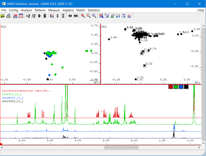Image resolution: width=206 pixels, height=156 pixels.
Task: Click the magnifier zoom-in plus icon
Action: [x=83, y=16]
